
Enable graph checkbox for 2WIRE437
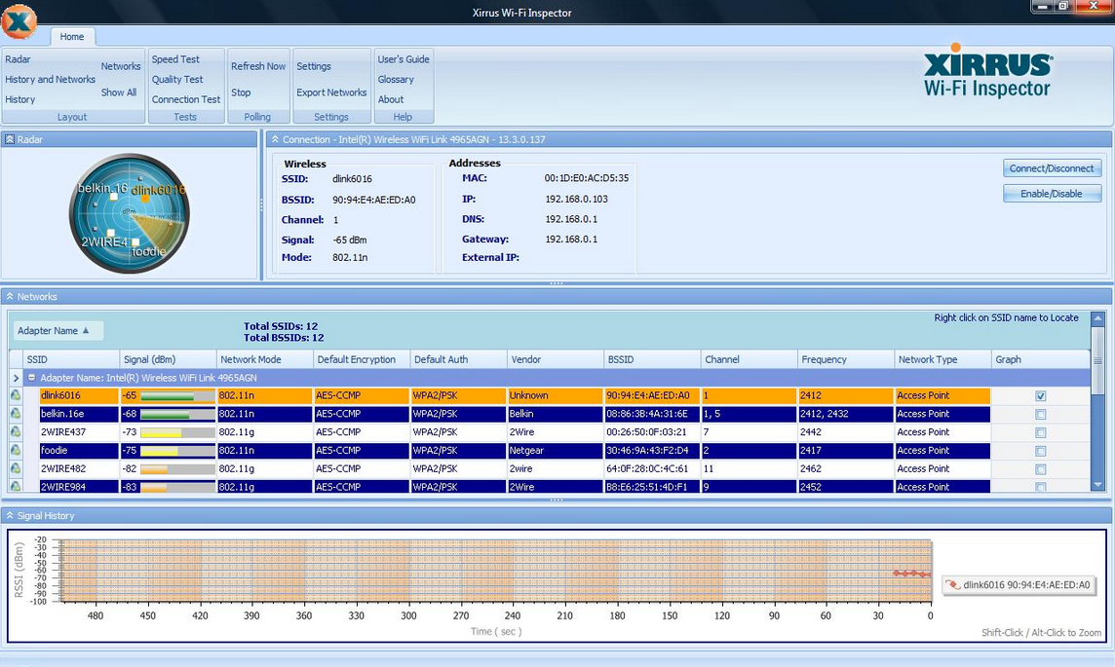coord(1040,432)
